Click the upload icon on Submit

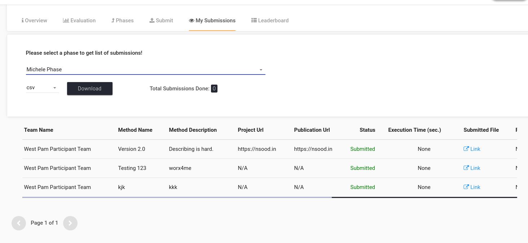pos(152,21)
